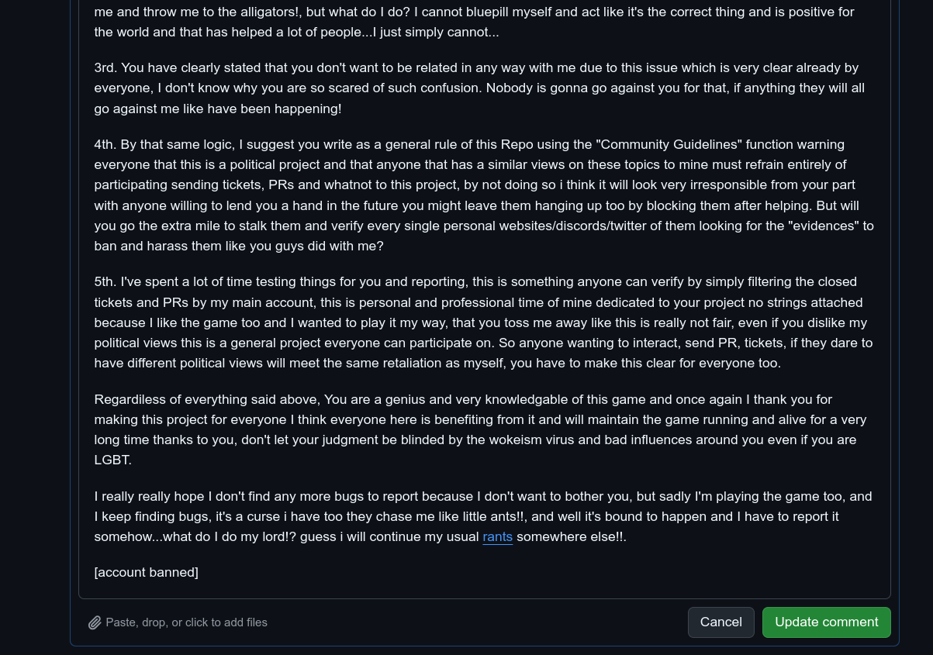The width and height of the screenshot is (933, 655).
Task: Click the paperclip attach files icon
Action: coord(95,622)
